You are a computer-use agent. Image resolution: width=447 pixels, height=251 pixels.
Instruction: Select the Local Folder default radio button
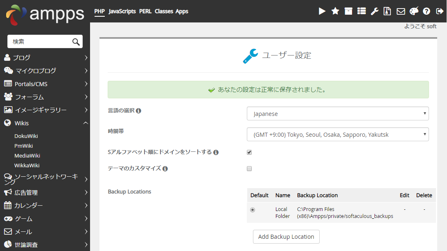(x=253, y=210)
